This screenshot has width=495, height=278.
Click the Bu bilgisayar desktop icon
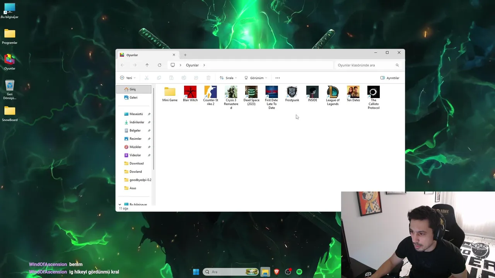click(x=10, y=11)
